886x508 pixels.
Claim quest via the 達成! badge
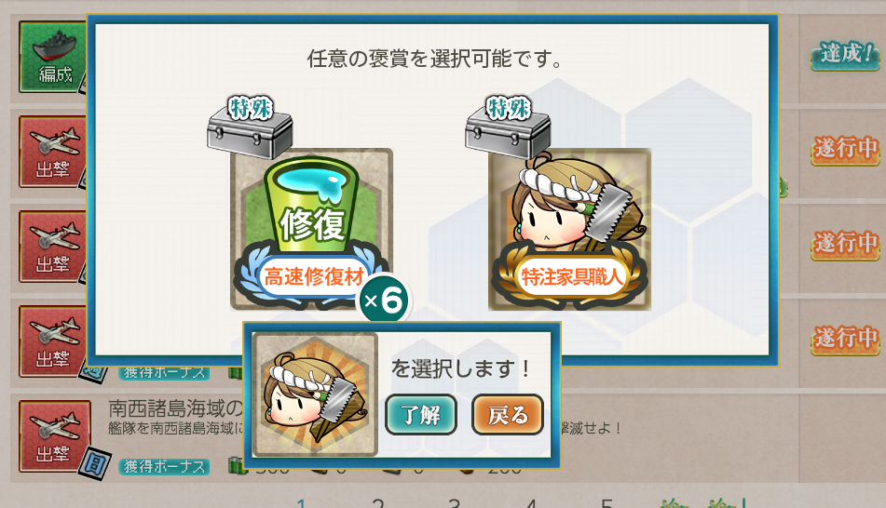[x=845, y=55]
